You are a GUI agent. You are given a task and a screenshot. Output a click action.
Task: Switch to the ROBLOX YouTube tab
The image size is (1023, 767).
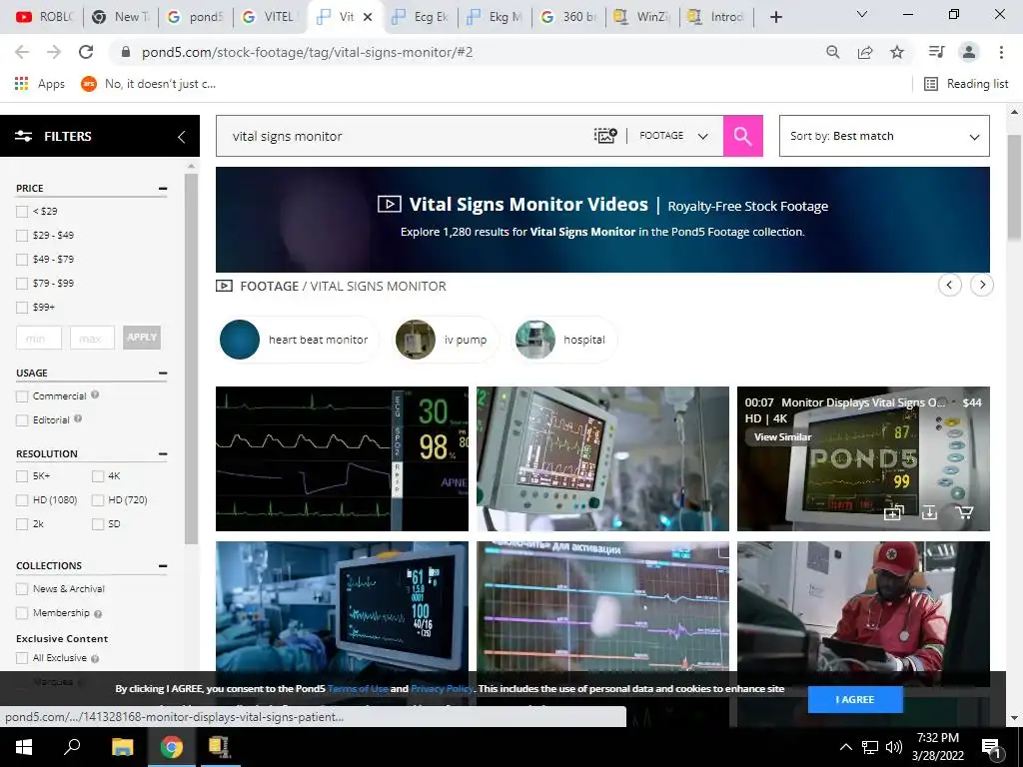(x=44, y=17)
